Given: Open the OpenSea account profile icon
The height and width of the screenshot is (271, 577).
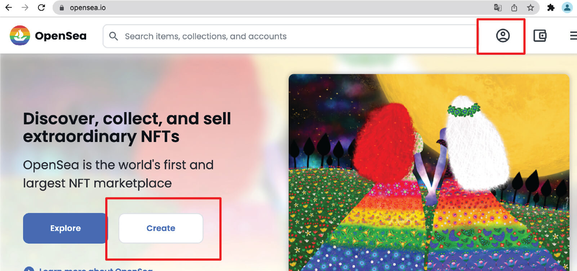Looking at the screenshot, I should point(502,36).
